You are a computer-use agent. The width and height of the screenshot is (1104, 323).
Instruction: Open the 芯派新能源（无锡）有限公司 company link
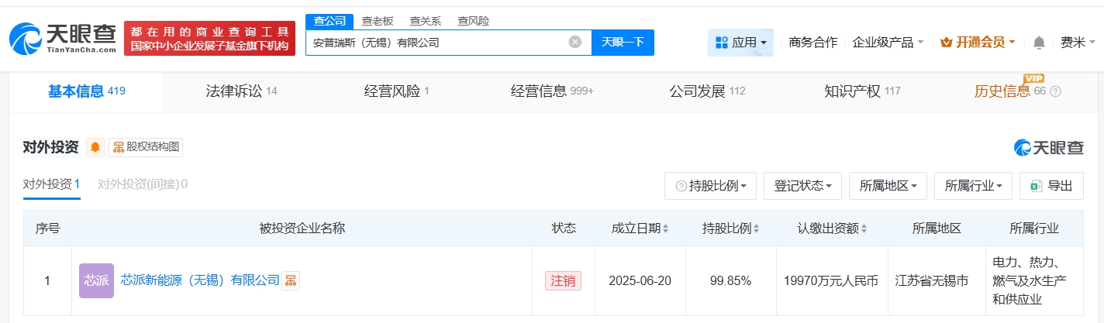point(200,280)
